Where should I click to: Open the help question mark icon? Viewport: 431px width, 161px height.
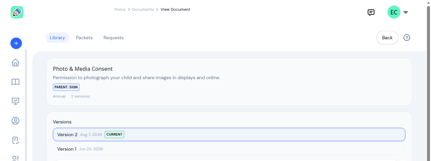pyautogui.click(x=407, y=38)
